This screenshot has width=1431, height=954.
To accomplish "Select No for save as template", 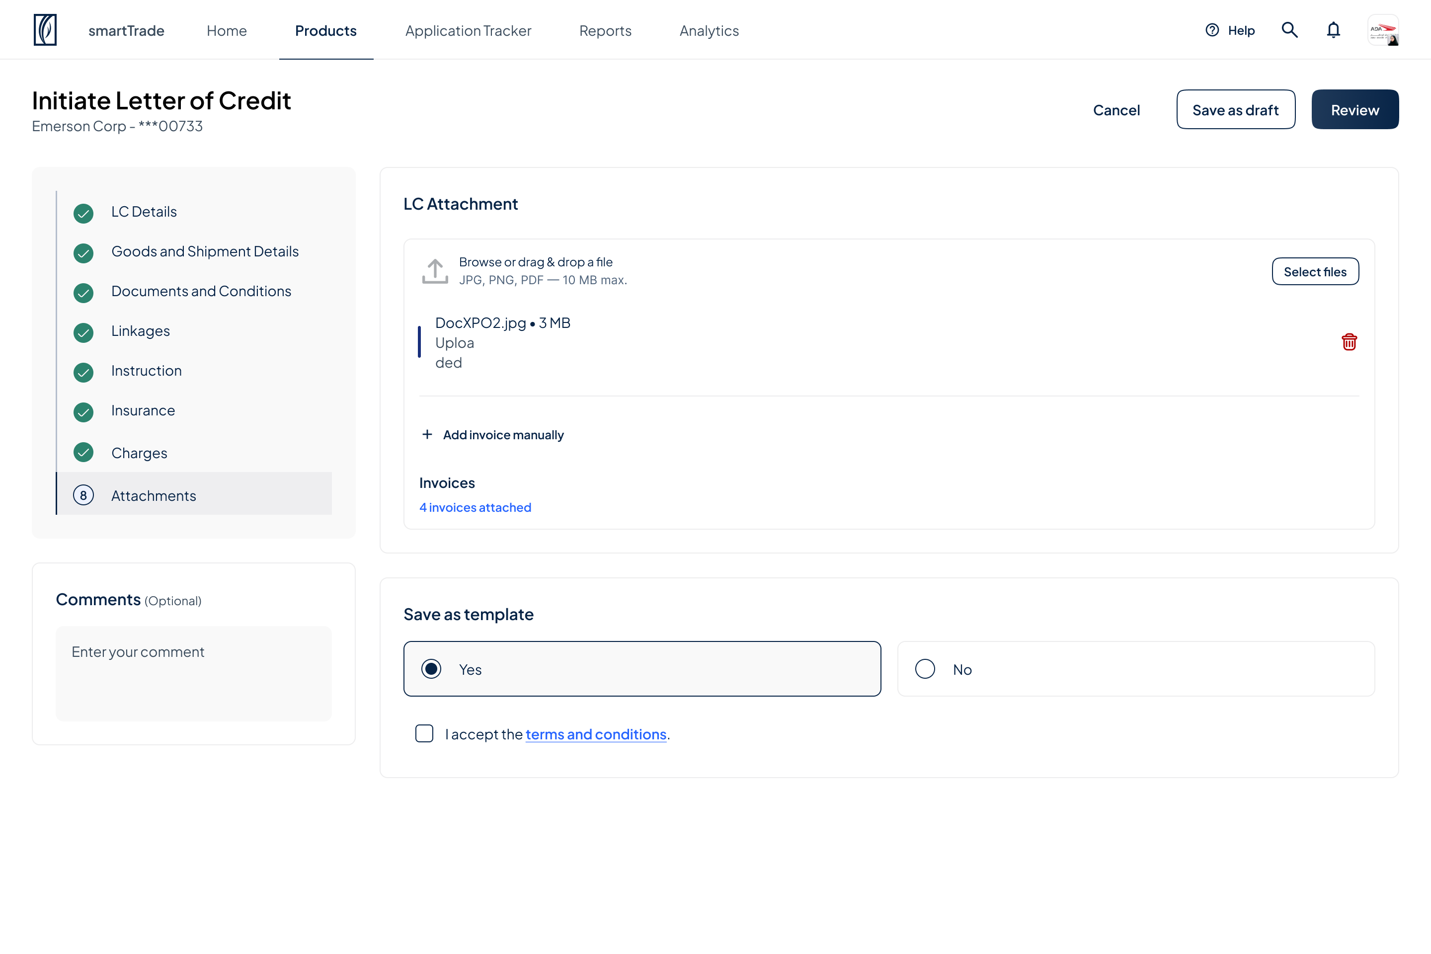I will pyautogui.click(x=1136, y=669).
